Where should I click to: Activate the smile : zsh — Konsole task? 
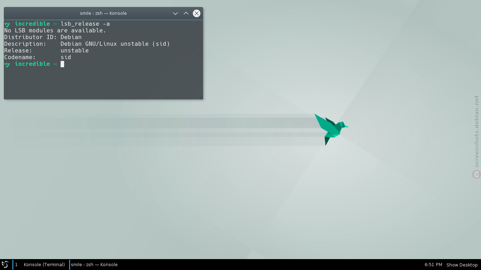tap(94, 265)
